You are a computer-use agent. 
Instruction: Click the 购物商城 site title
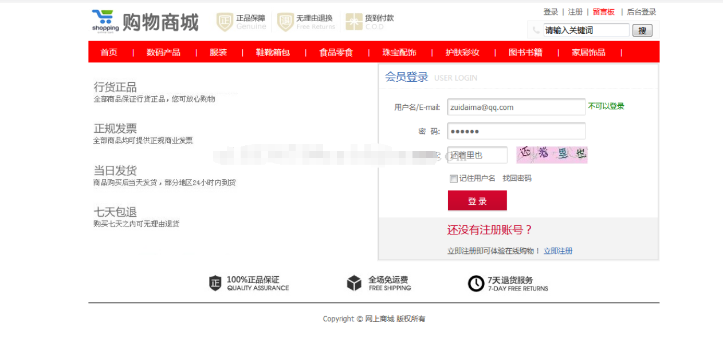(160, 22)
